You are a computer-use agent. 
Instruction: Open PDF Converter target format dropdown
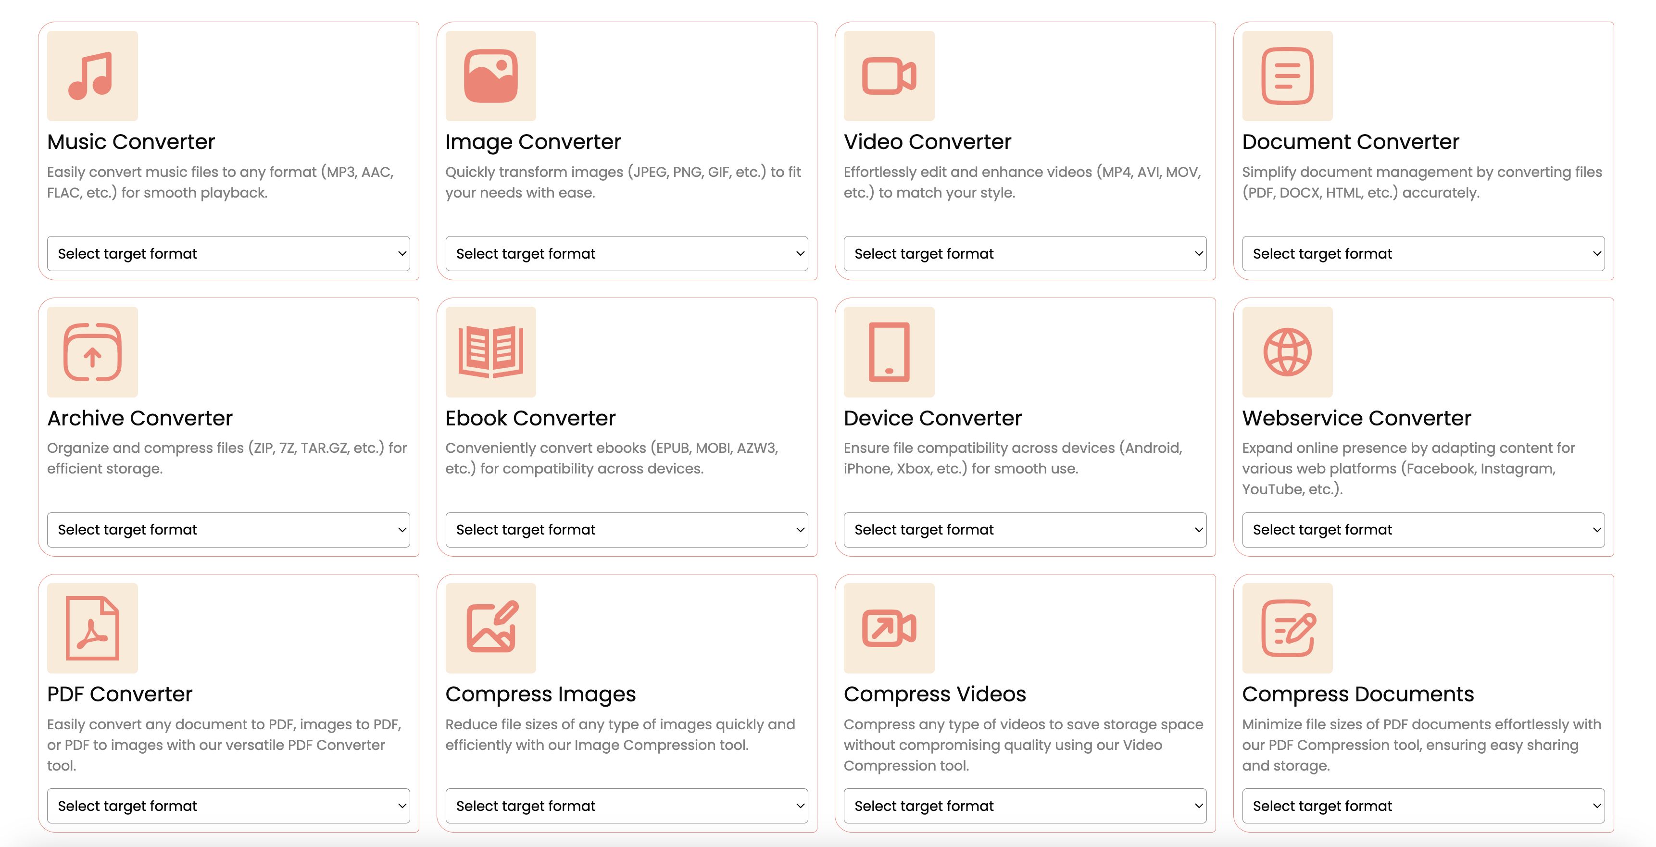pyautogui.click(x=228, y=806)
